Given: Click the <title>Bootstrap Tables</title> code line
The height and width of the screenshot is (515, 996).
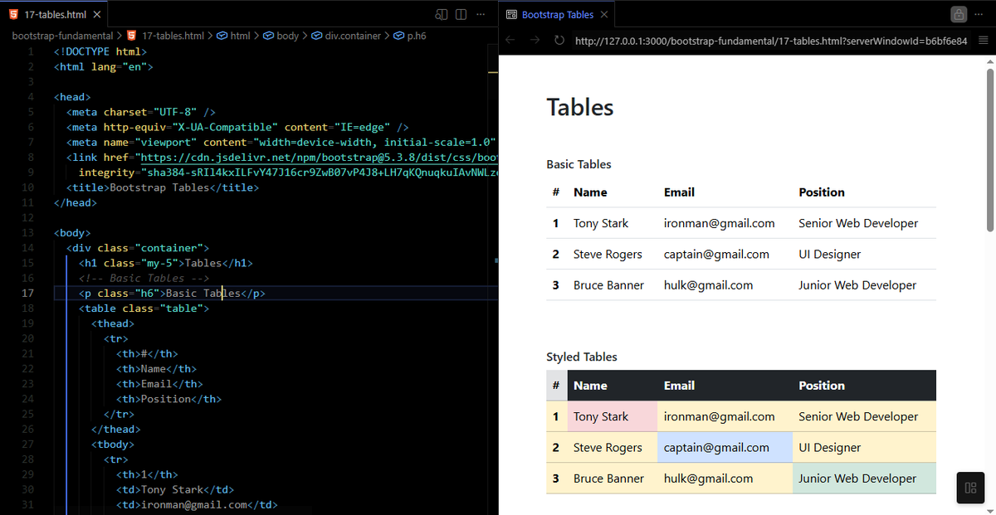Looking at the screenshot, I should pos(163,187).
